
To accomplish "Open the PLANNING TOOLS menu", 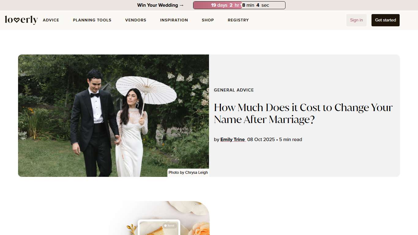I will pos(92,20).
